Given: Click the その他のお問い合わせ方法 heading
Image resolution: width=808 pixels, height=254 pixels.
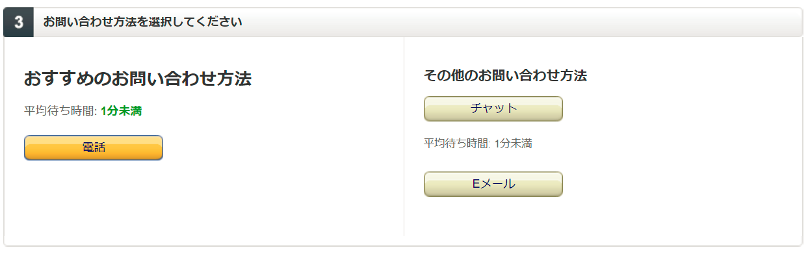Looking at the screenshot, I should click(505, 75).
